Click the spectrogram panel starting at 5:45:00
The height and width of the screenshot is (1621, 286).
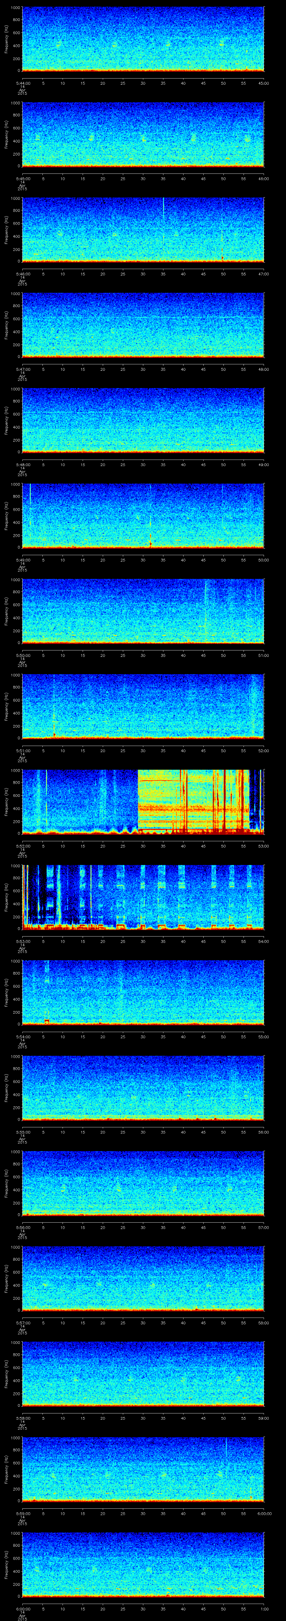click(x=143, y=134)
